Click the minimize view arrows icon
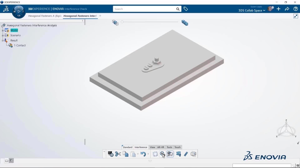The image size is (300, 168). (x=296, y=16)
